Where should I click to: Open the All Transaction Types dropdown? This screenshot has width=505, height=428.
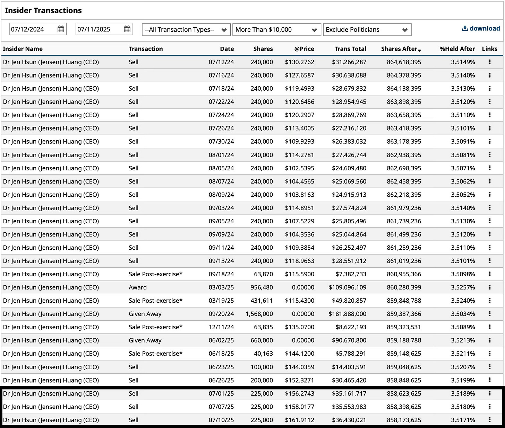[x=186, y=29]
